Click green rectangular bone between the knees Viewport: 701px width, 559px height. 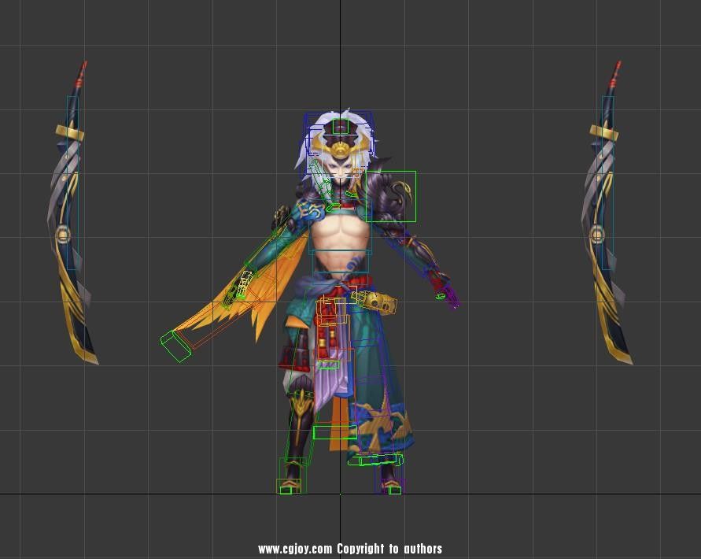pyautogui.click(x=334, y=431)
